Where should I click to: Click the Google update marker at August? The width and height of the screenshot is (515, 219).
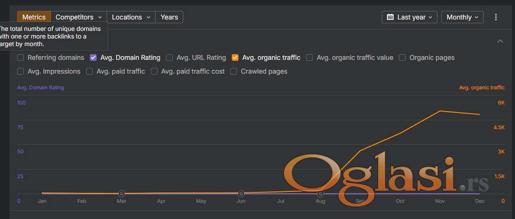[x=321, y=194]
